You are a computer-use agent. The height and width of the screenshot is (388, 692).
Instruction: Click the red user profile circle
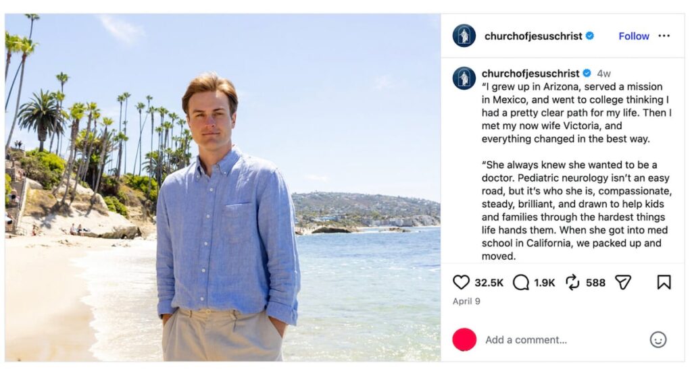point(464,339)
